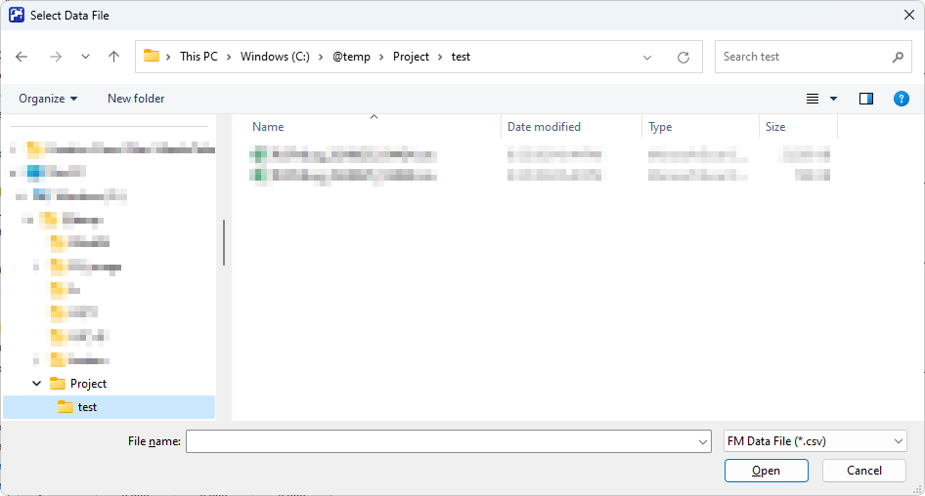The height and width of the screenshot is (496, 925).
Task: Go up one folder level
Action: pyautogui.click(x=113, y=57)
